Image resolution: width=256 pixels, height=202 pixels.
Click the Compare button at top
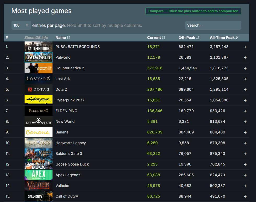[x=193, y=11]
